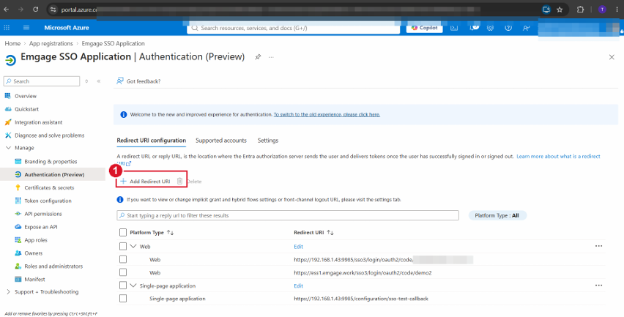
Task: Expand Support + Troubleshooting section
Action: (8, 291)
